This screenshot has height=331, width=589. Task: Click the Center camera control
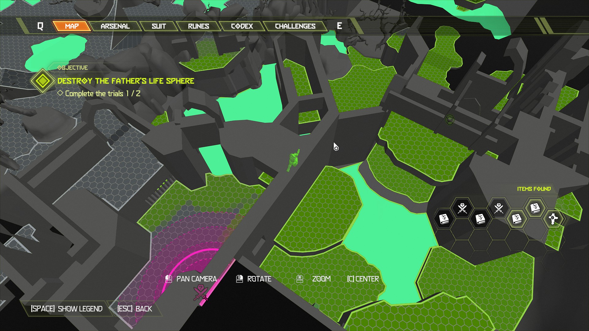tap(363, 279)
